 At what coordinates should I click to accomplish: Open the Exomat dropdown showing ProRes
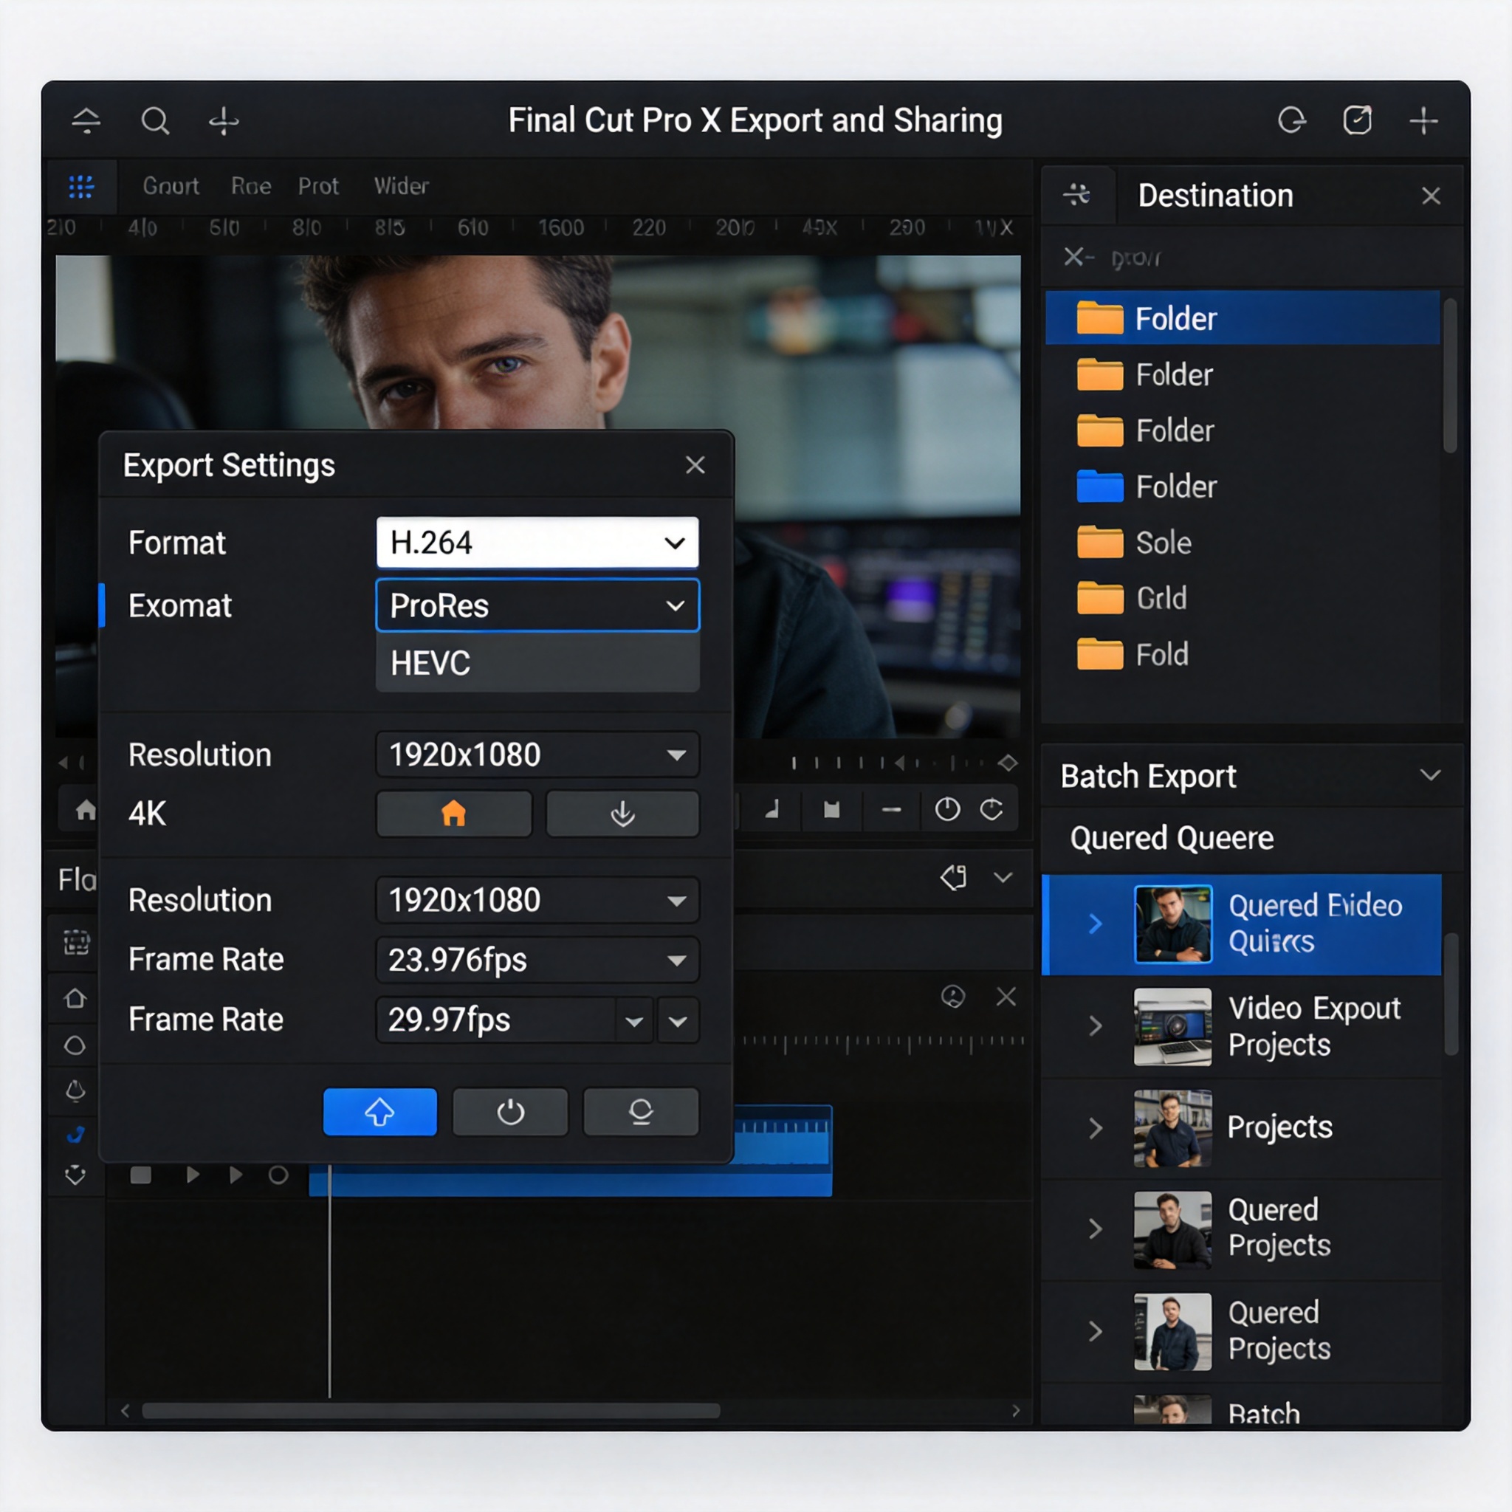(x=537, y=605)
